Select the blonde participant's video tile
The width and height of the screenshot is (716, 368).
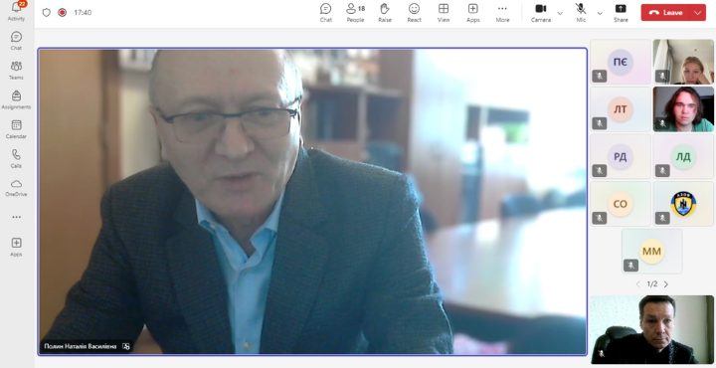pyautogui.click(x=683, y=62)
